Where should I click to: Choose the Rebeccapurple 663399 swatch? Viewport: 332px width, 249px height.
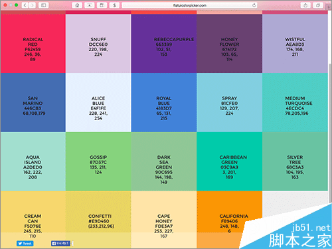(x=164, y=44)
